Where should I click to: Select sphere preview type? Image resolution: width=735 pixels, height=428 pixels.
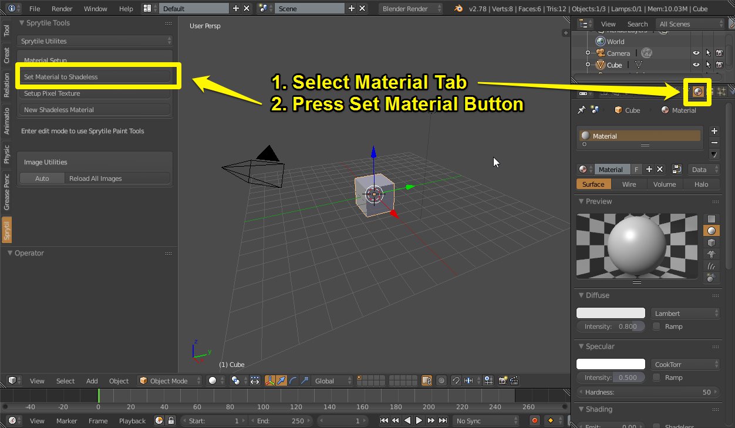click(712, 231)
